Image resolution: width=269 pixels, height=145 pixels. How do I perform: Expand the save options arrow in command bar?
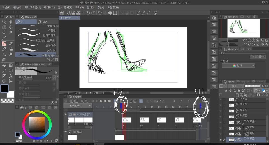82,13
